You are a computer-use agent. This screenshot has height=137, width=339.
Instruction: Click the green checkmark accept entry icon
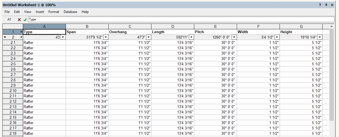pos(25,20)
